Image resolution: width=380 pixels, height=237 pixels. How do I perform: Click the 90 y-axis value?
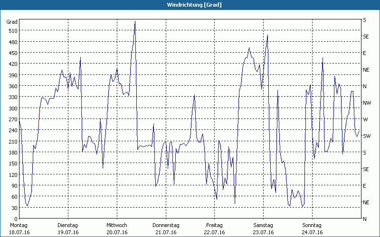(x=15, y=186)
